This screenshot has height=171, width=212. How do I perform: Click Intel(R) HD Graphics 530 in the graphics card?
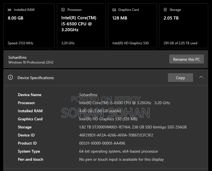coord(131,43)
